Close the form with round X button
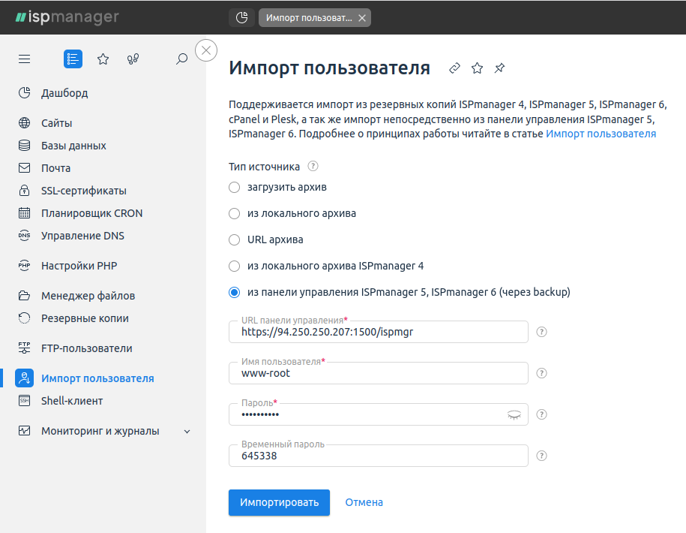The image size is (686, 533). tap(206, 50)
